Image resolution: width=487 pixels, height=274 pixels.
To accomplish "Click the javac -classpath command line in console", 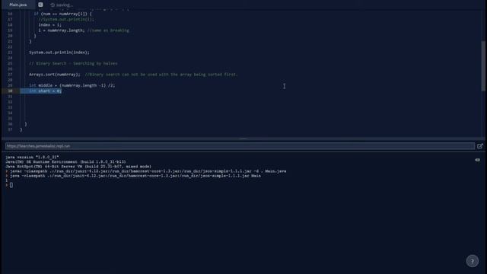I will point(148,171).
